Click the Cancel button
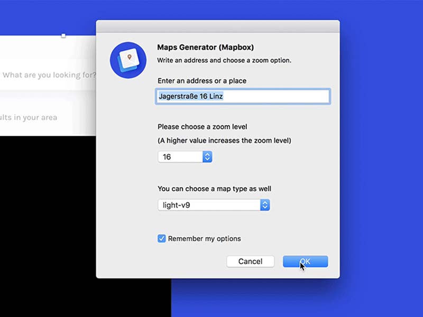This screenshot has width=423, height=317. pyautogui.click(x=250, y=262)
